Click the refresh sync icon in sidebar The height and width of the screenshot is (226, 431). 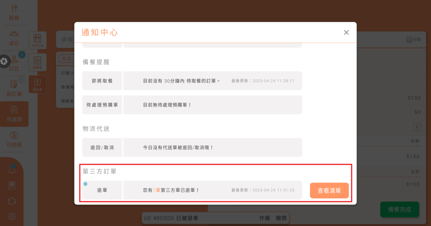pyautogui.click(x=12, y=201)
